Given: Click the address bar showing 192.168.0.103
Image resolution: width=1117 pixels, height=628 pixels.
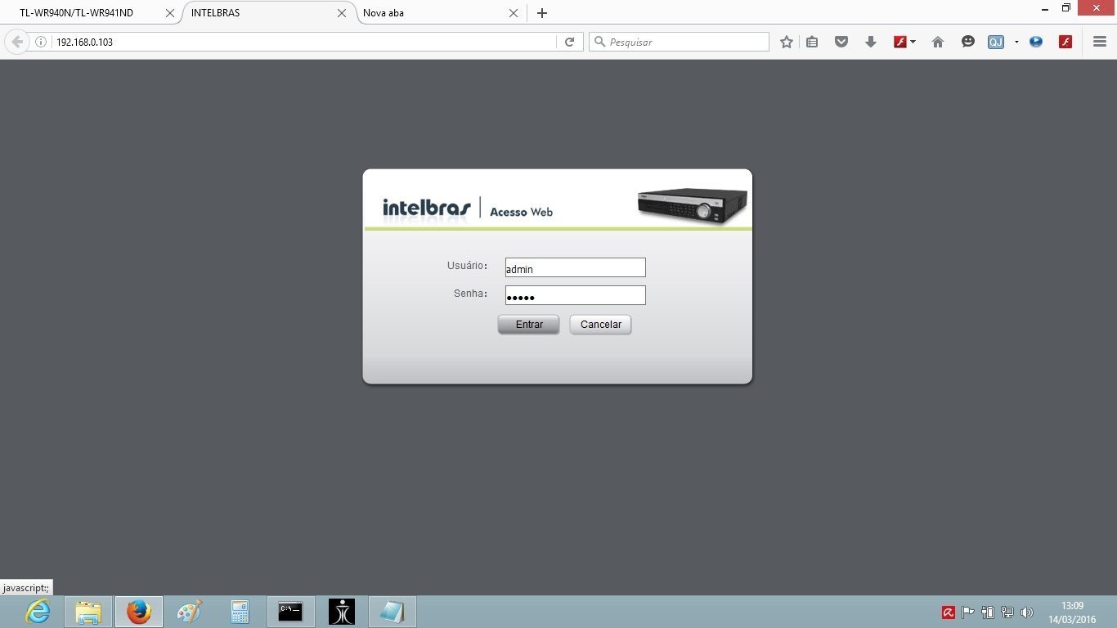Looking at the screenshot, I should tap(303, 42).
